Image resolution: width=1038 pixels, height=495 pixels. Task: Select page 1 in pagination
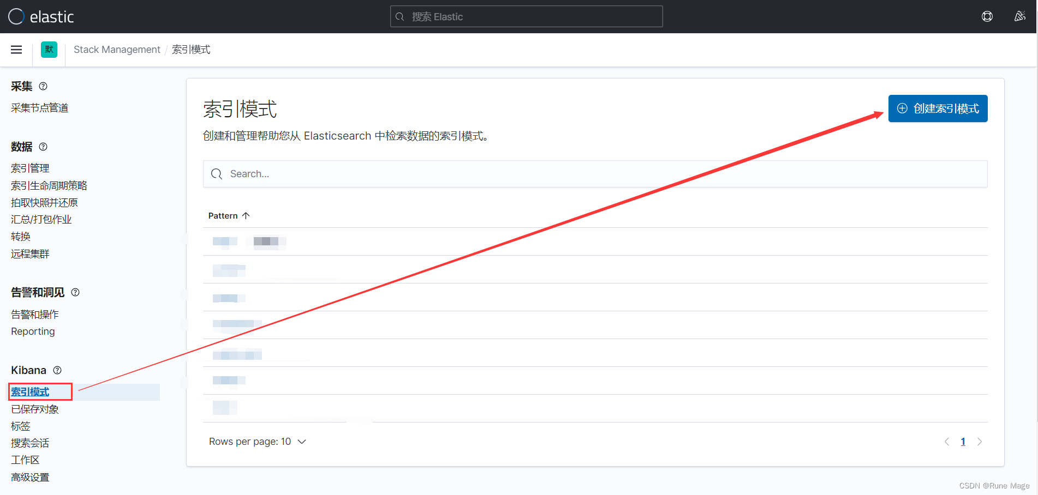(963, 442)
